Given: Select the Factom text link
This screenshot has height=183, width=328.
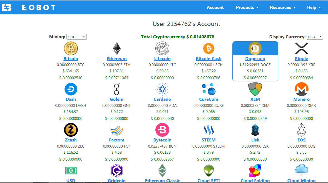Looking at the screenshot, I should pyautogui.click(x=116, y=140).
